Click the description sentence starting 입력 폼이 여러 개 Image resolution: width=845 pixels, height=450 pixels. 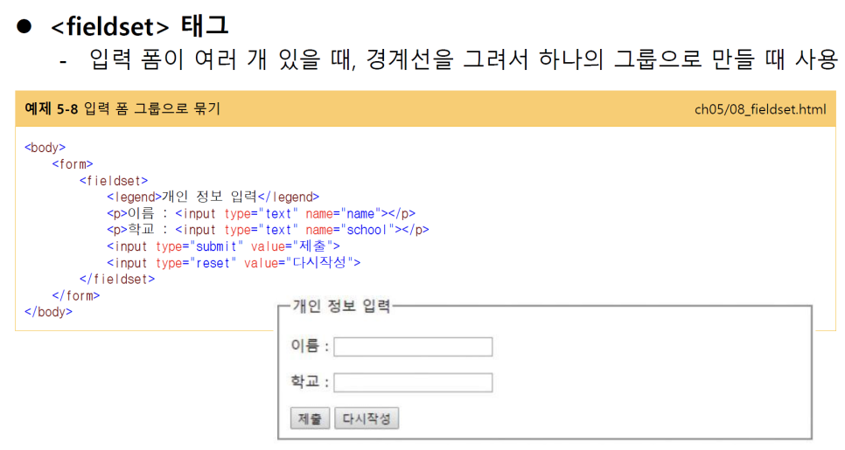point(463,59)
